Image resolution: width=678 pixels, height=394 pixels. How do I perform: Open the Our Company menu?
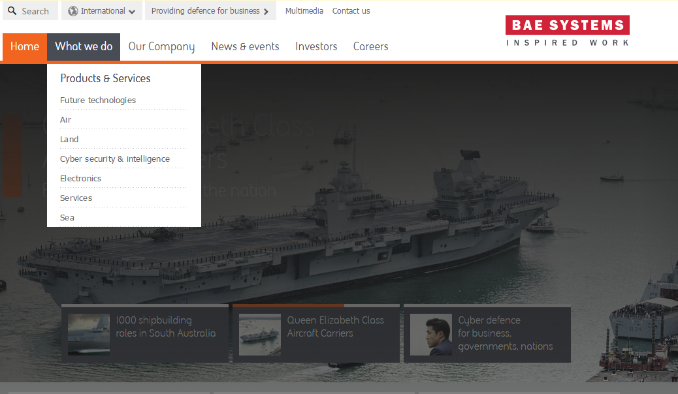click(161, 47)
